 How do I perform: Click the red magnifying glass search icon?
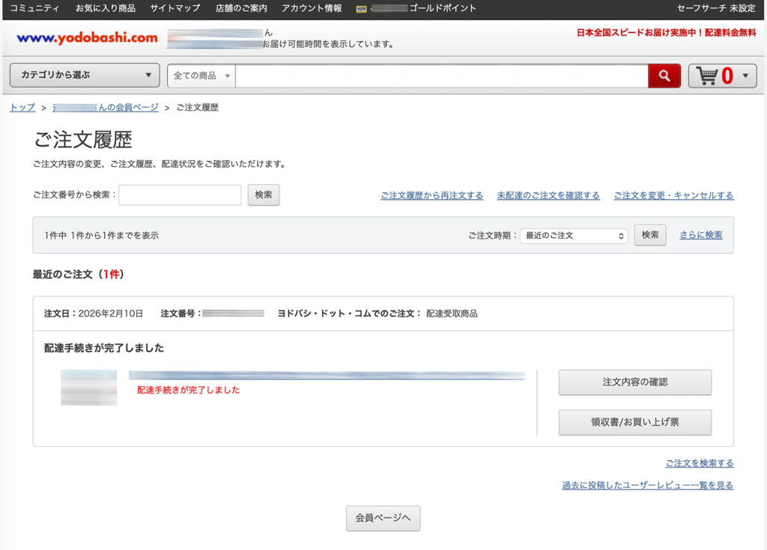(664, 76)
